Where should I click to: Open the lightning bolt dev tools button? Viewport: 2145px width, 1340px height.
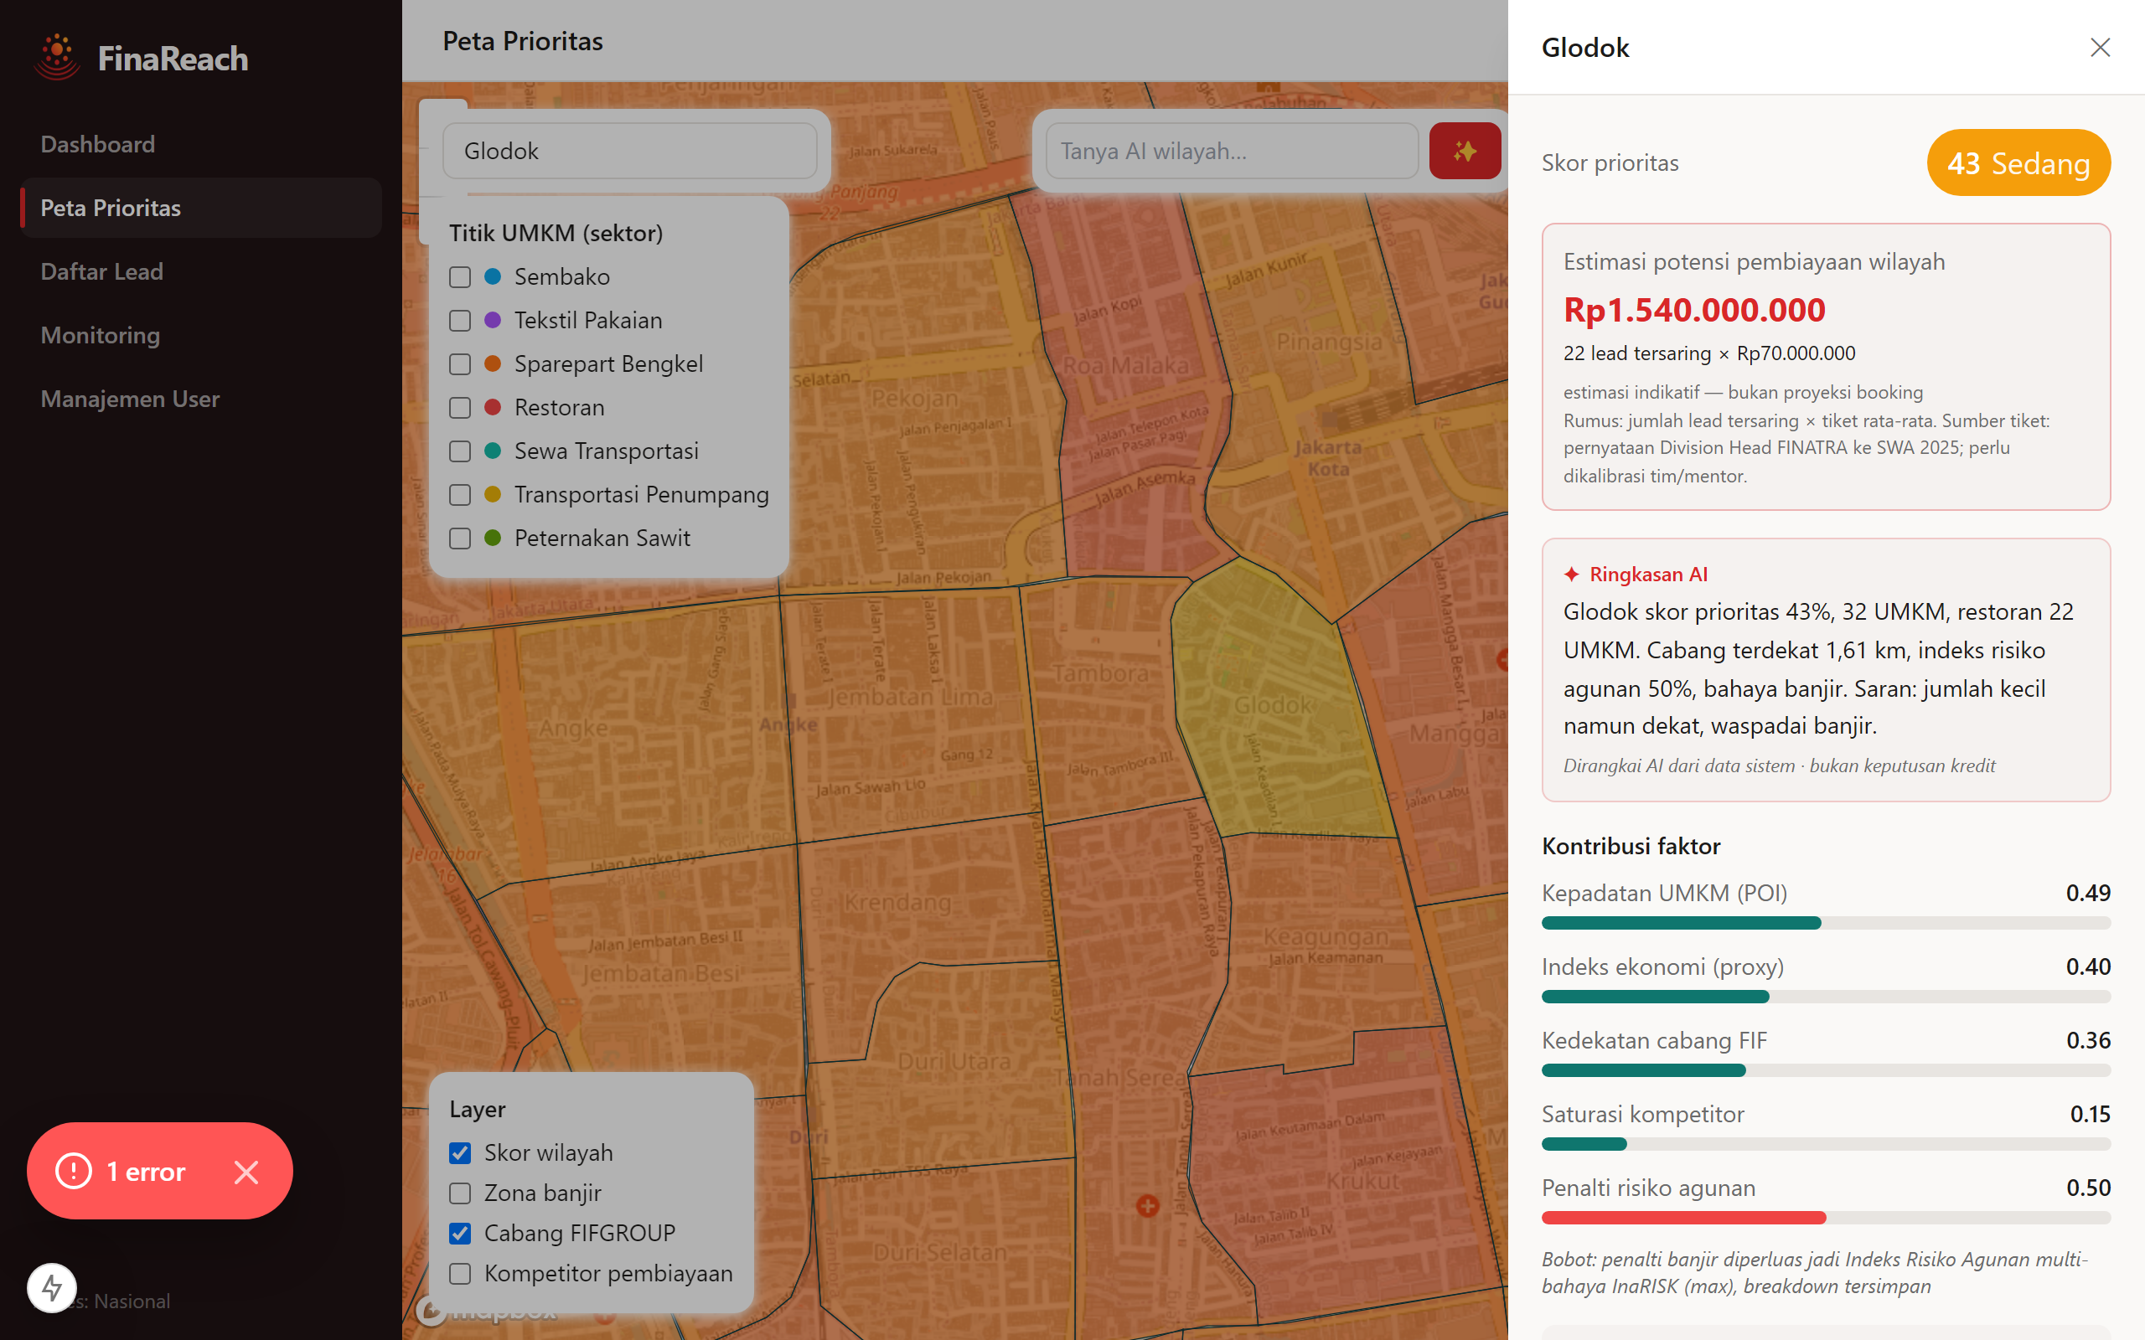click(x=51, y=1288)
